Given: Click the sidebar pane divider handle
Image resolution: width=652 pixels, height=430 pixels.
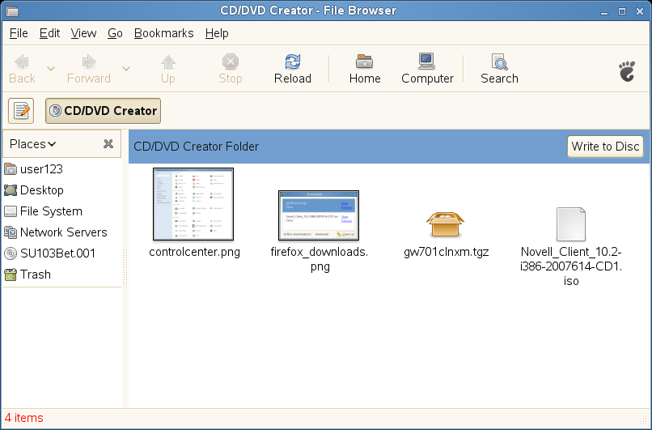Looking at the screenshot, I should pyautogui.click(x=125, y=269).
